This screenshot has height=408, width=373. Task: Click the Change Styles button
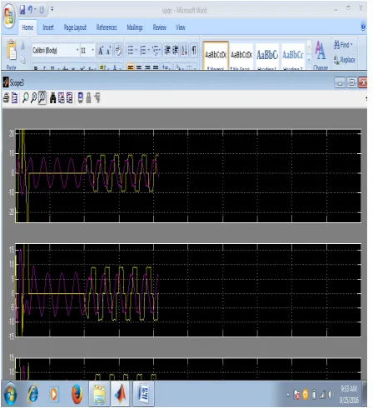(321, 55)
